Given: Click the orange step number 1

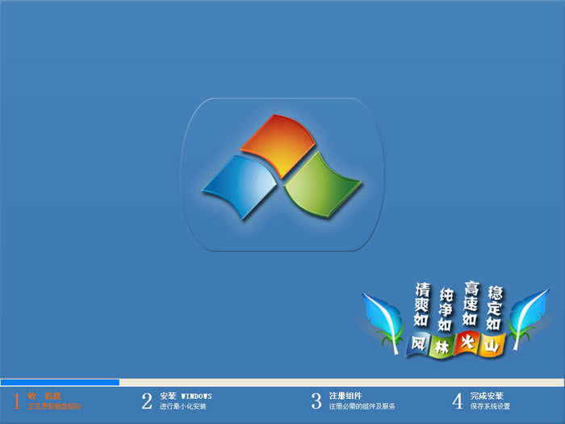Looking at the screenshot, I should pyautogui.click(x=16, y=401).
